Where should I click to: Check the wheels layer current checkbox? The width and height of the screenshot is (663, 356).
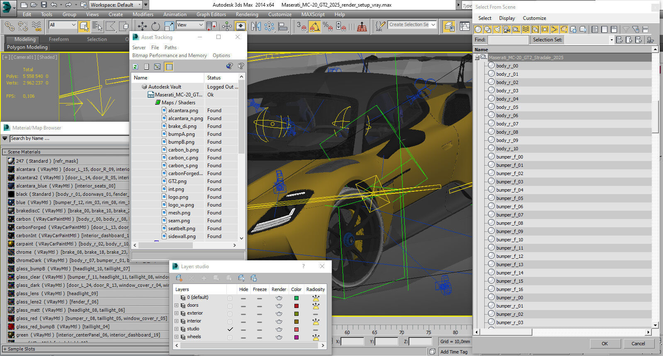tap(230, 337)
